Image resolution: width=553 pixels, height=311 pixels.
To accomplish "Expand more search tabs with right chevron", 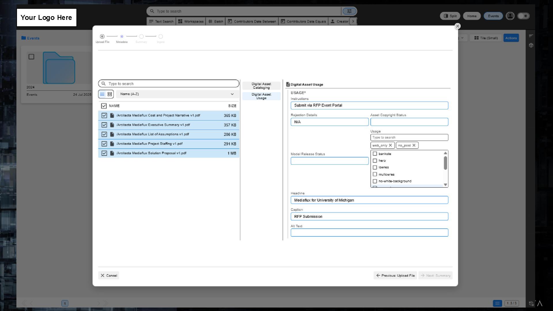I will click(353, 21).
